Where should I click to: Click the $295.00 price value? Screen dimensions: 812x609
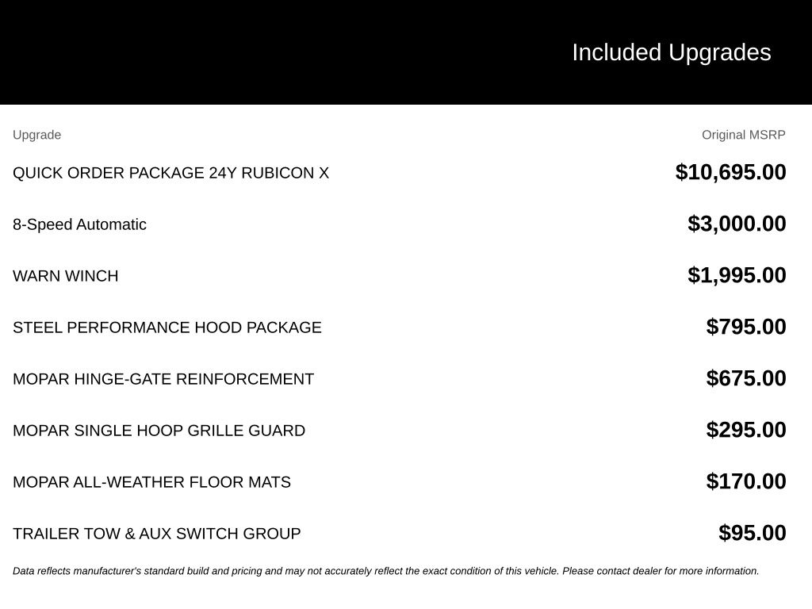click(745, 430)
